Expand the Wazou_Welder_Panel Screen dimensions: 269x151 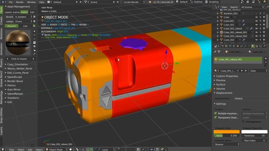[20, 68]
